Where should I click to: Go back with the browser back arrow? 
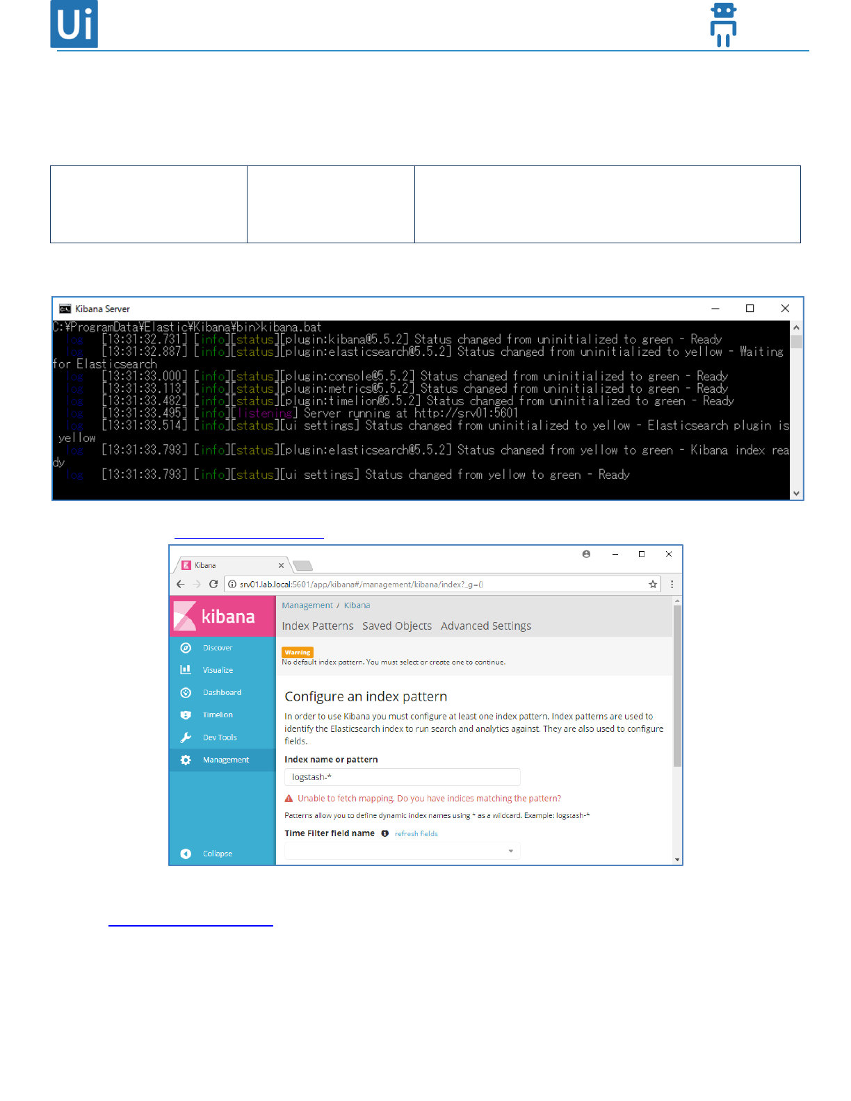(x=181, y=584)
